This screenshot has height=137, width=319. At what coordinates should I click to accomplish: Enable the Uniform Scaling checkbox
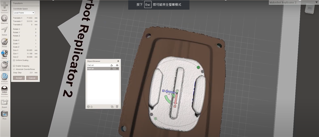[x=14, y=60]
